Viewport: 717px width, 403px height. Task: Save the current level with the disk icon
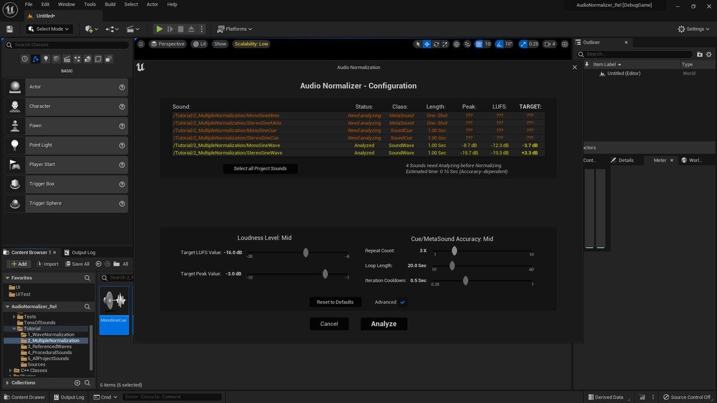coord(10,29)
